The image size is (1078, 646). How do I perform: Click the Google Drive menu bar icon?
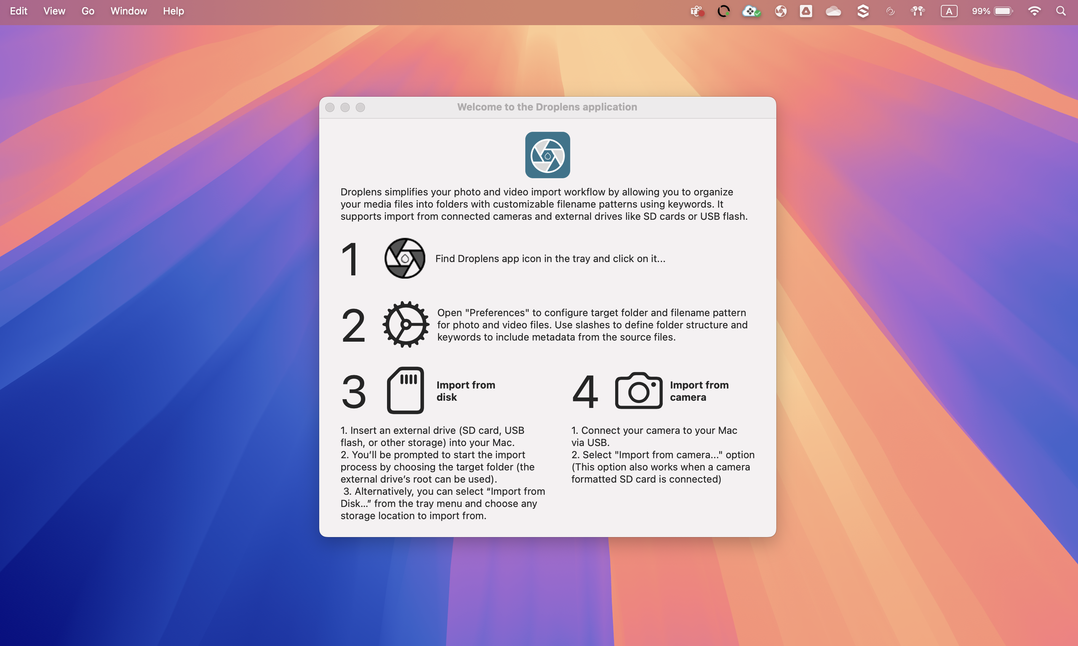pos(806,11)
